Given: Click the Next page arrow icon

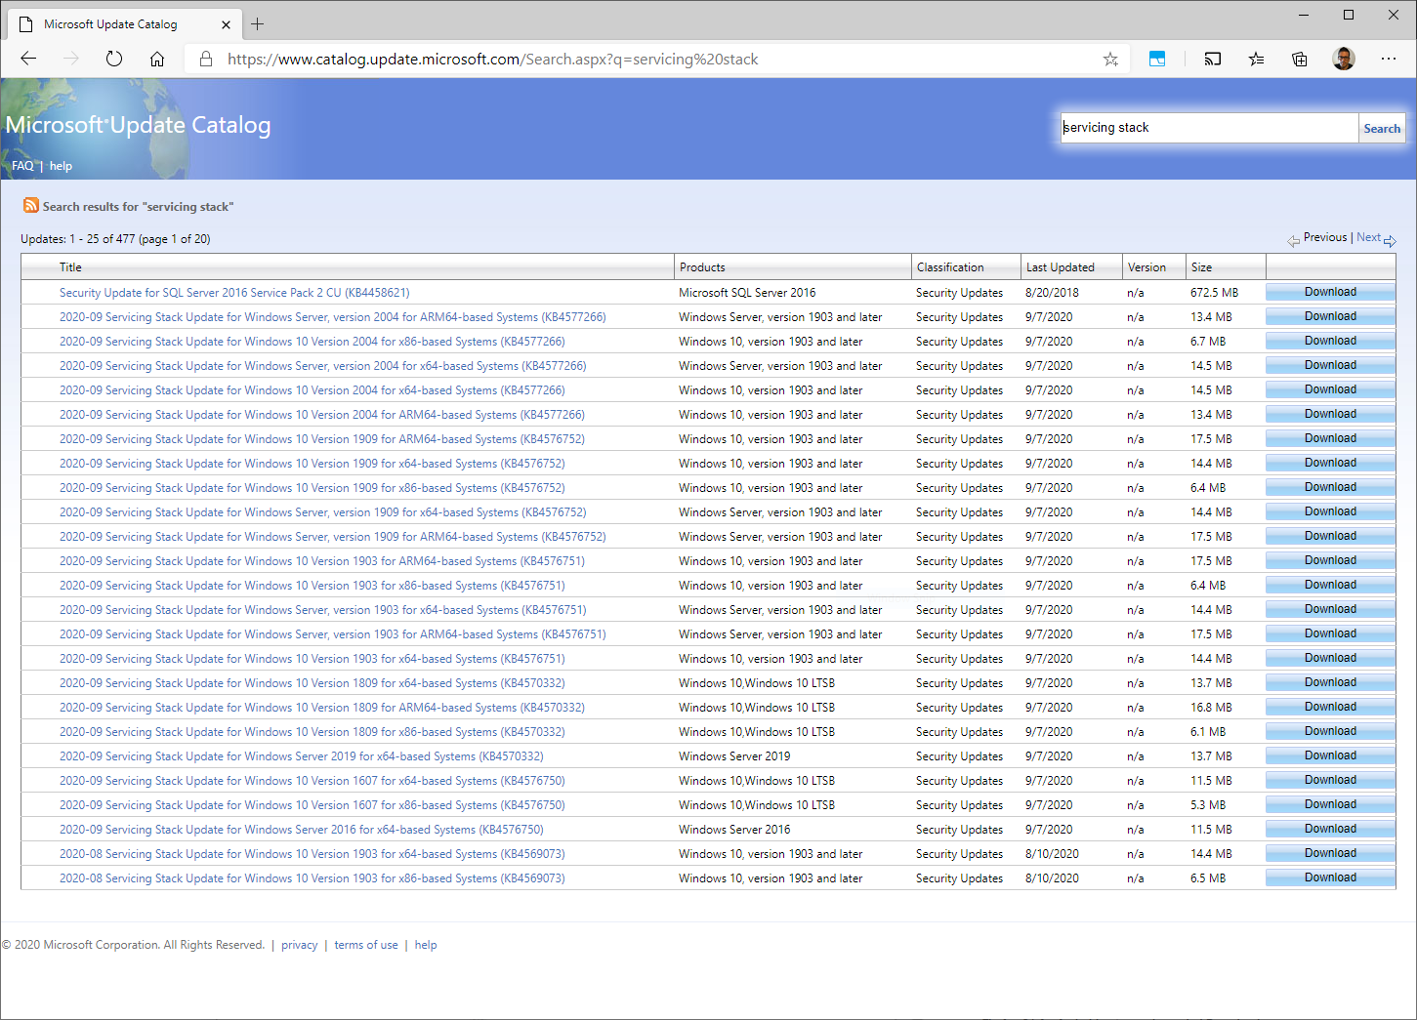Looking at the screenshot, I should 1390,240.
